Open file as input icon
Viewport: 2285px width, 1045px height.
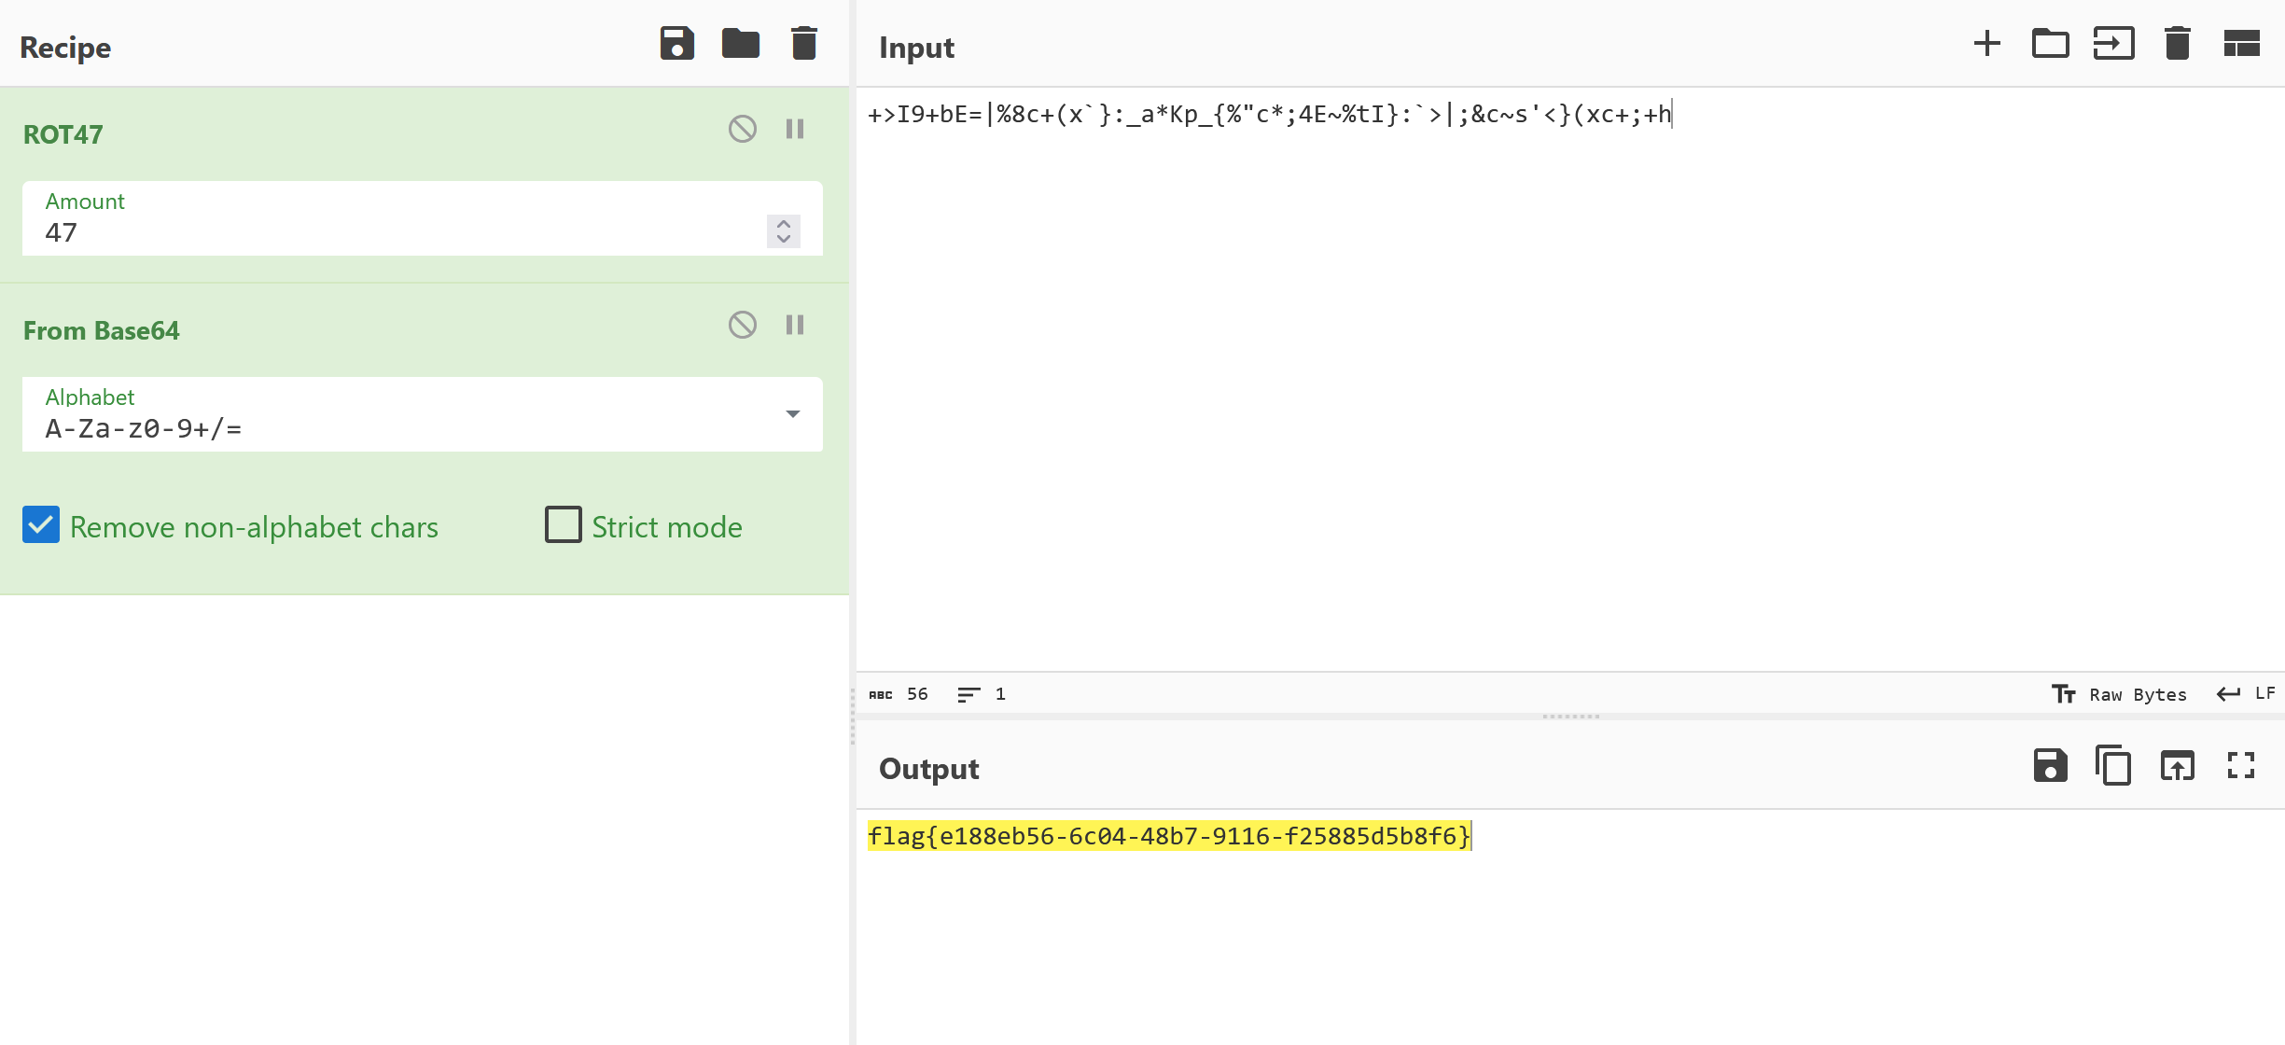(2113, 44)
